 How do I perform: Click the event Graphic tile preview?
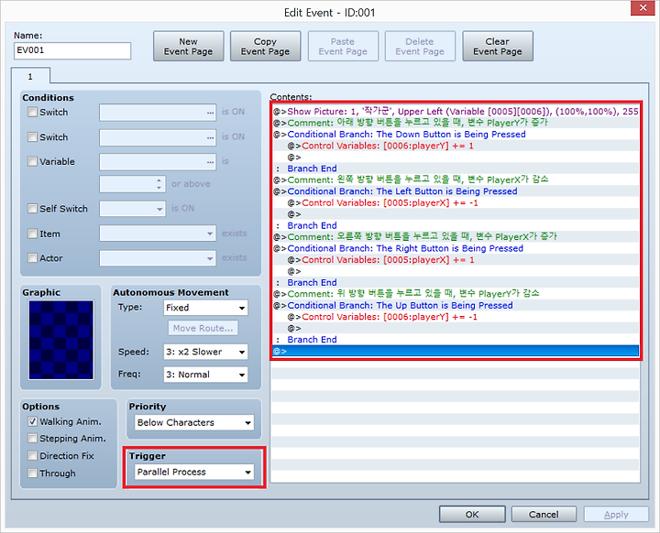[61, 340]
